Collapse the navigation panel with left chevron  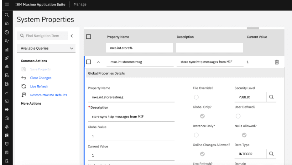click(72, 36)
